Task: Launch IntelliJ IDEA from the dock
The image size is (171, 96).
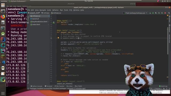Action: [3, 39]
